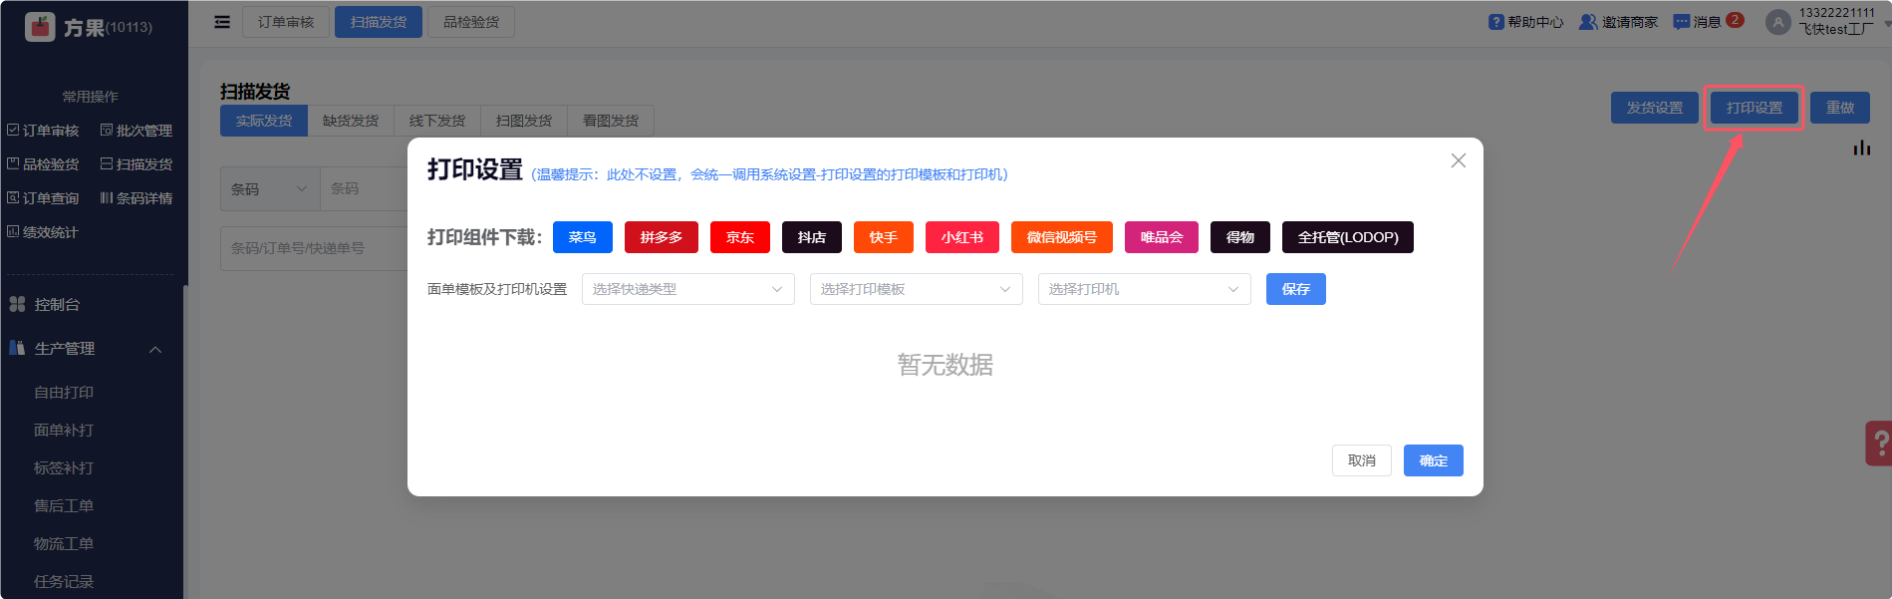
Task: Click the 打印设置 button
Action: pyautogui.click(x=1755, y=108)
